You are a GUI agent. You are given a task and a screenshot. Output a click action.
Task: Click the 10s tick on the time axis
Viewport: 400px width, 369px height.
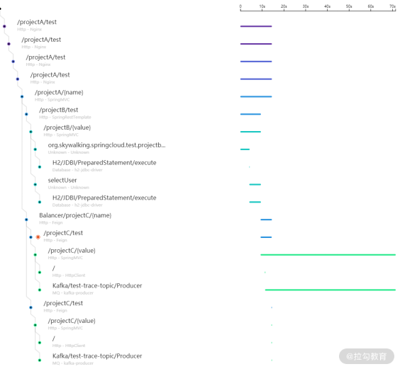(x=262, y=6)
